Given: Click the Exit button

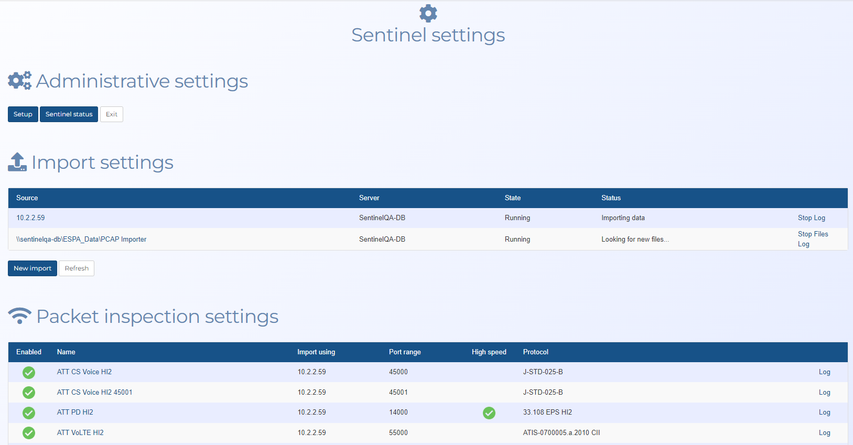Looking at the screenshot, I should pyautogui.click(x=112, y=114).
